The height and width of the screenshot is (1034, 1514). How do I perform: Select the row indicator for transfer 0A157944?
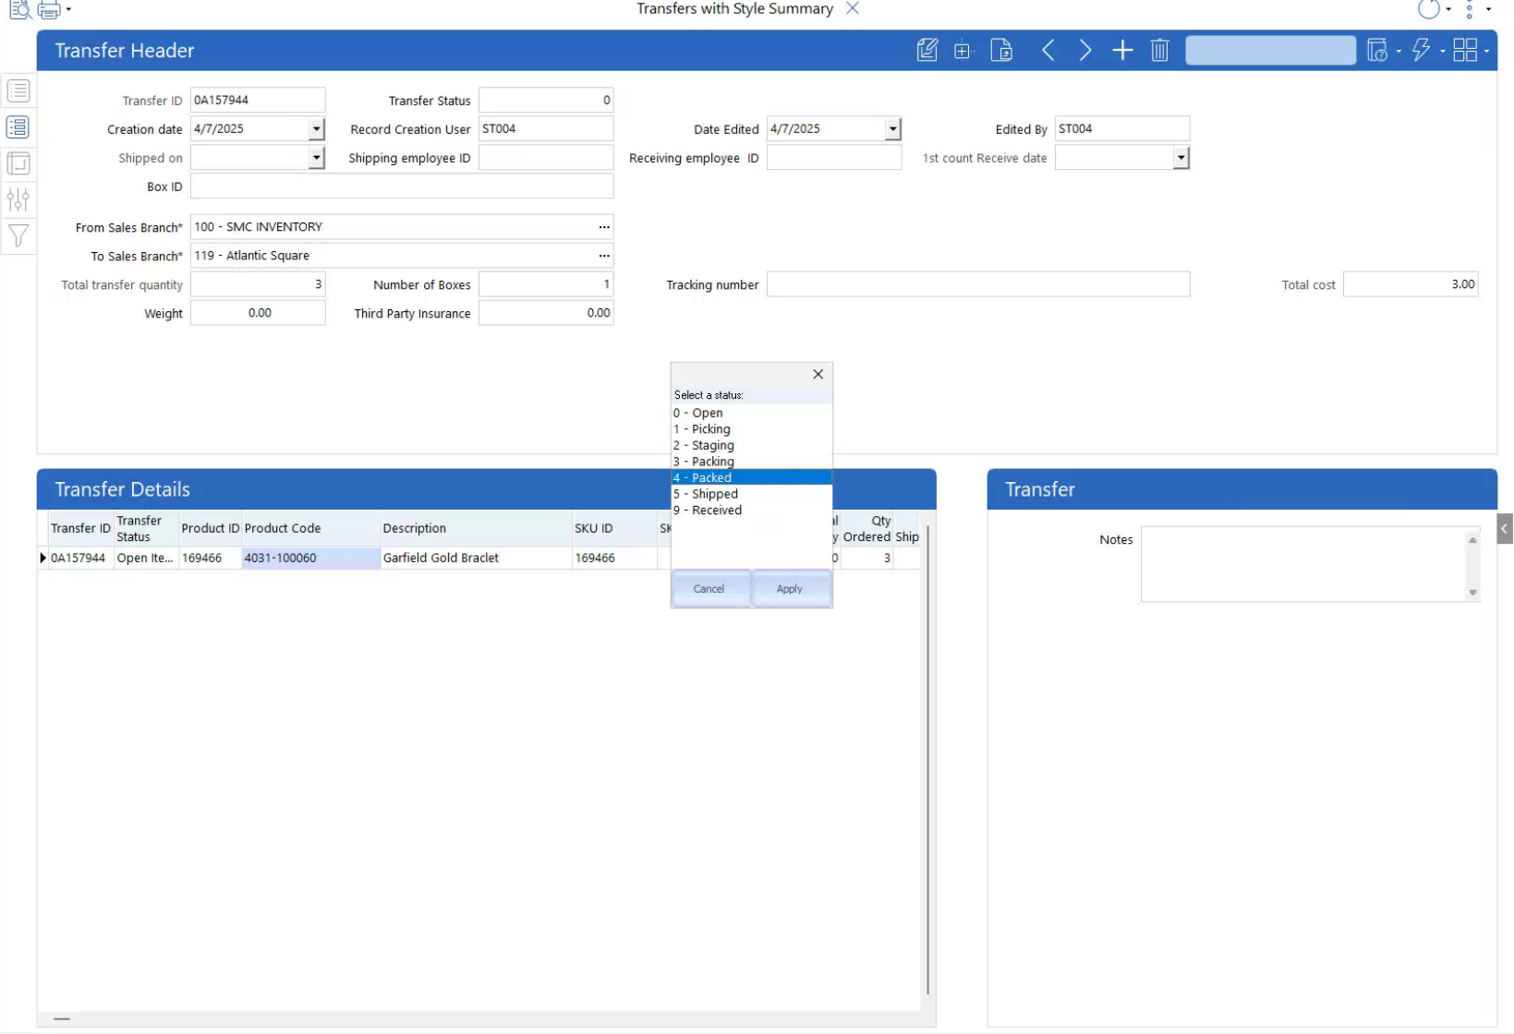[x=42, y=558]
